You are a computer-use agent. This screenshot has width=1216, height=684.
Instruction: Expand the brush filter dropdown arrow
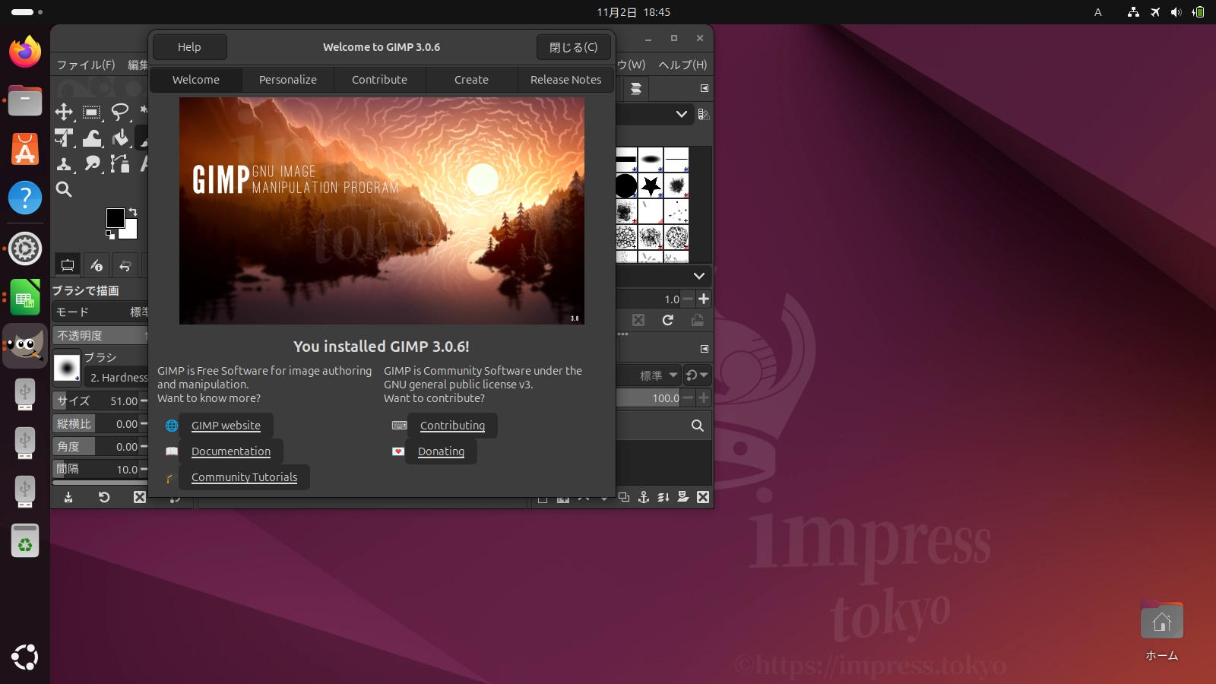pyautogui.click(x=682, y=114)
